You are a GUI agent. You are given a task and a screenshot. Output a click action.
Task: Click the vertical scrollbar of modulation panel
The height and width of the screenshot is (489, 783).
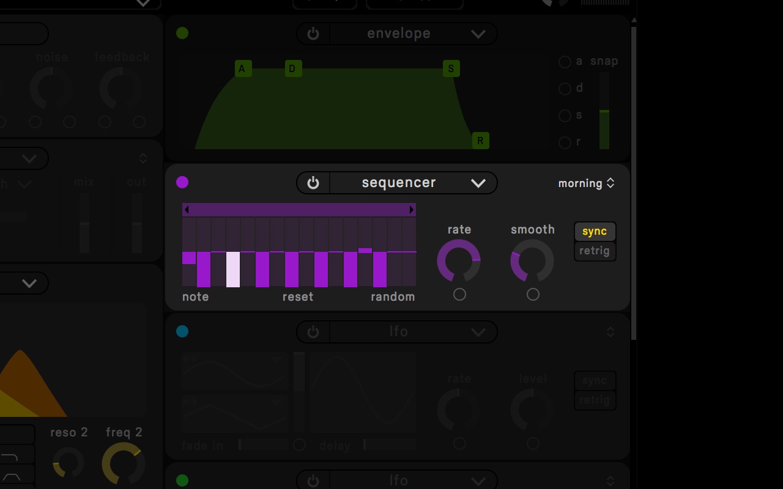click(x=634, y=183)
